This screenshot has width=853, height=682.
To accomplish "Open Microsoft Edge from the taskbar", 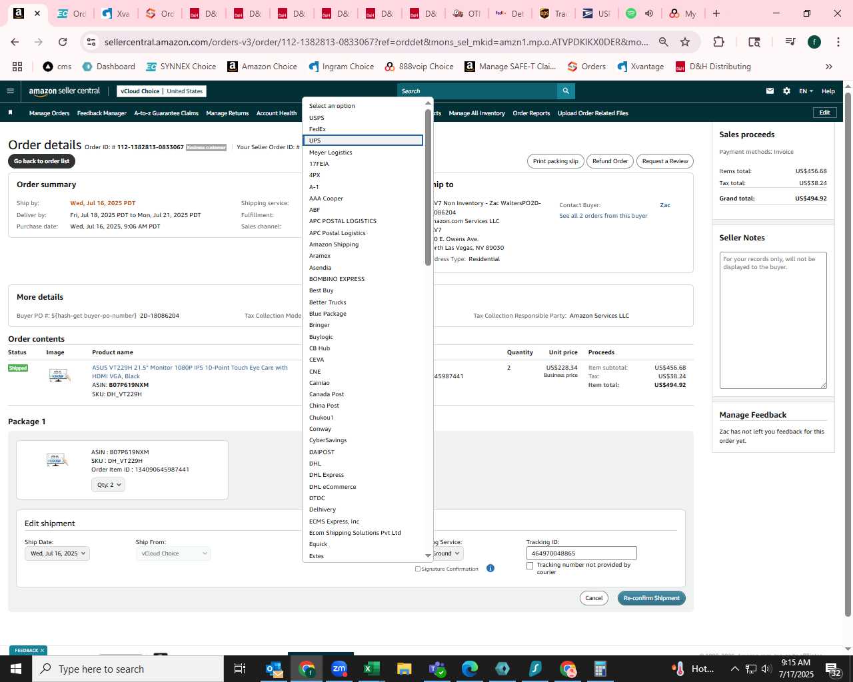I will (470, 669).
